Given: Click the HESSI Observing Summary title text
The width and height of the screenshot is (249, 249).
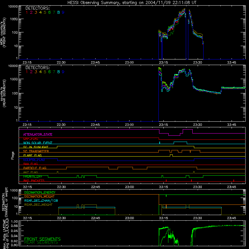Looking at the screenshot, I should 132,2.
